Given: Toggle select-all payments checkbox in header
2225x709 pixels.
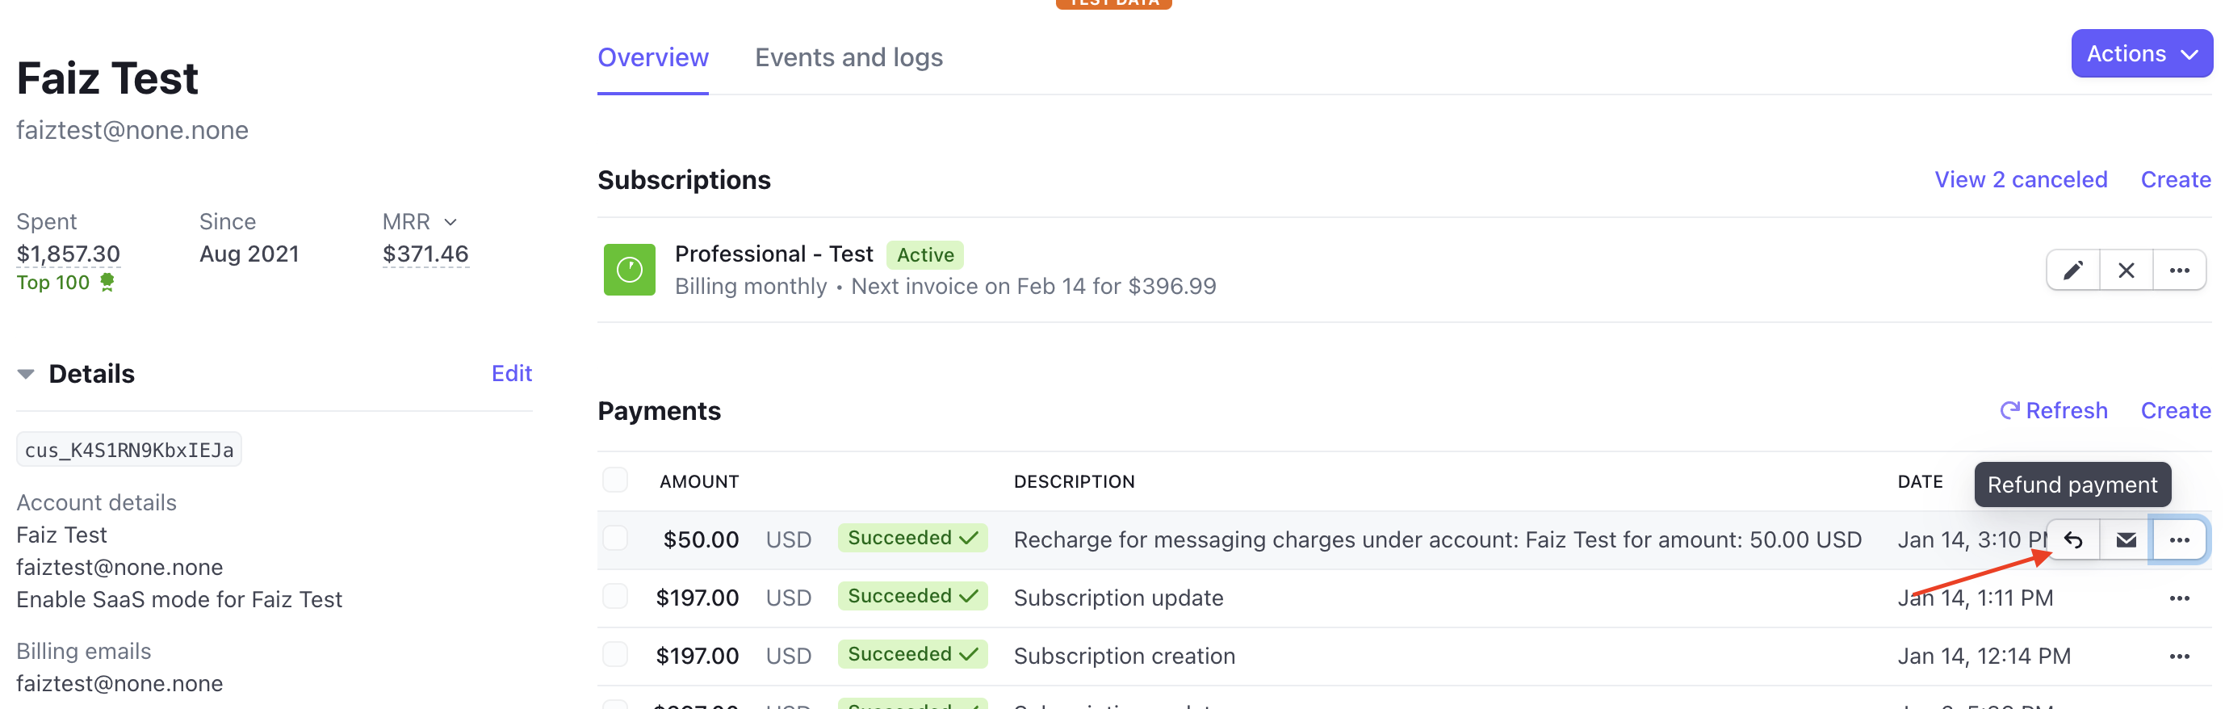Looking at the screenshot, I should point(615,480).
